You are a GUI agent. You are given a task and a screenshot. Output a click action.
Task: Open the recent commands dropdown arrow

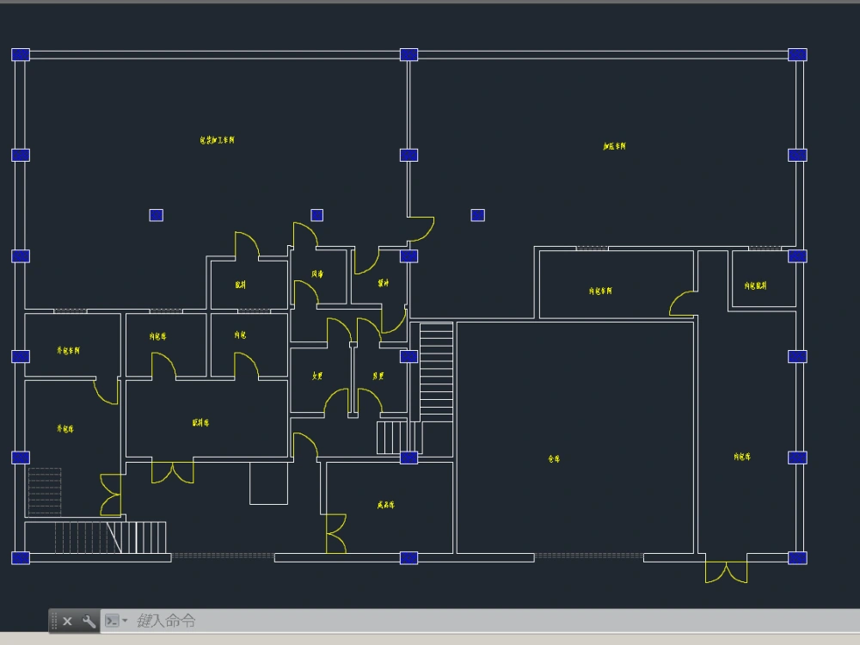point(125,620)
